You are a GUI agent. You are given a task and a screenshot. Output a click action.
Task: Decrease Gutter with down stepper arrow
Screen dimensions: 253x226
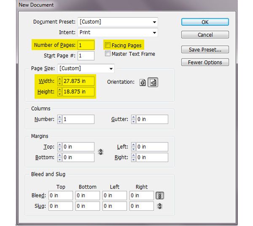pos(133,121)
